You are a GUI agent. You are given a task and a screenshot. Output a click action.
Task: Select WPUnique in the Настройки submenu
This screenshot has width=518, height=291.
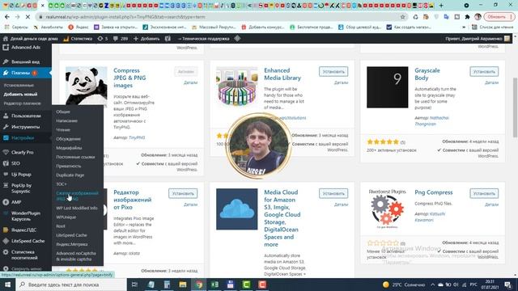[66, 217]
